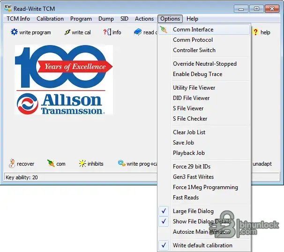Click the write cal label

coord(81,32)
